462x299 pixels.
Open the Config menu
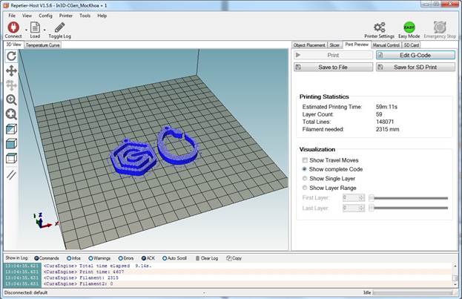pos(45,15)
